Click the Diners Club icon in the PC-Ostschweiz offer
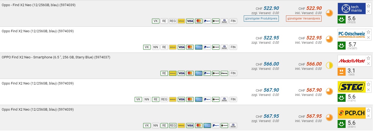Image resolution: width=375 pixels, height=133 pixels. pos(225,47)
